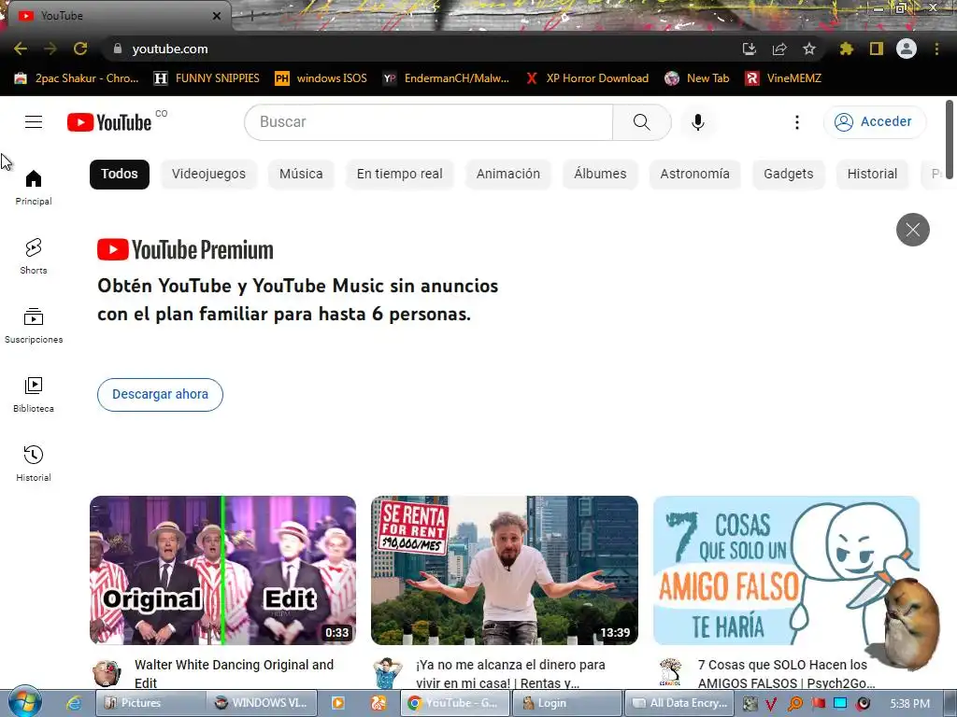Viewport: 957px width, 717px height.
Task: Open the Walter White video channel avatar
Action: [x=107, y=673]
